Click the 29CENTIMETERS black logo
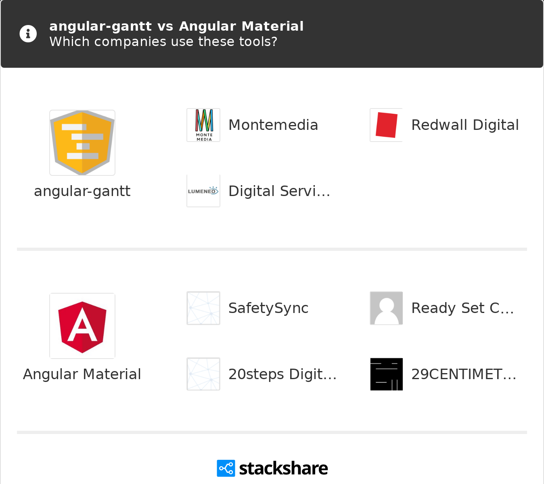Screen dimensions: 544x484 click(x=386, y=374)
